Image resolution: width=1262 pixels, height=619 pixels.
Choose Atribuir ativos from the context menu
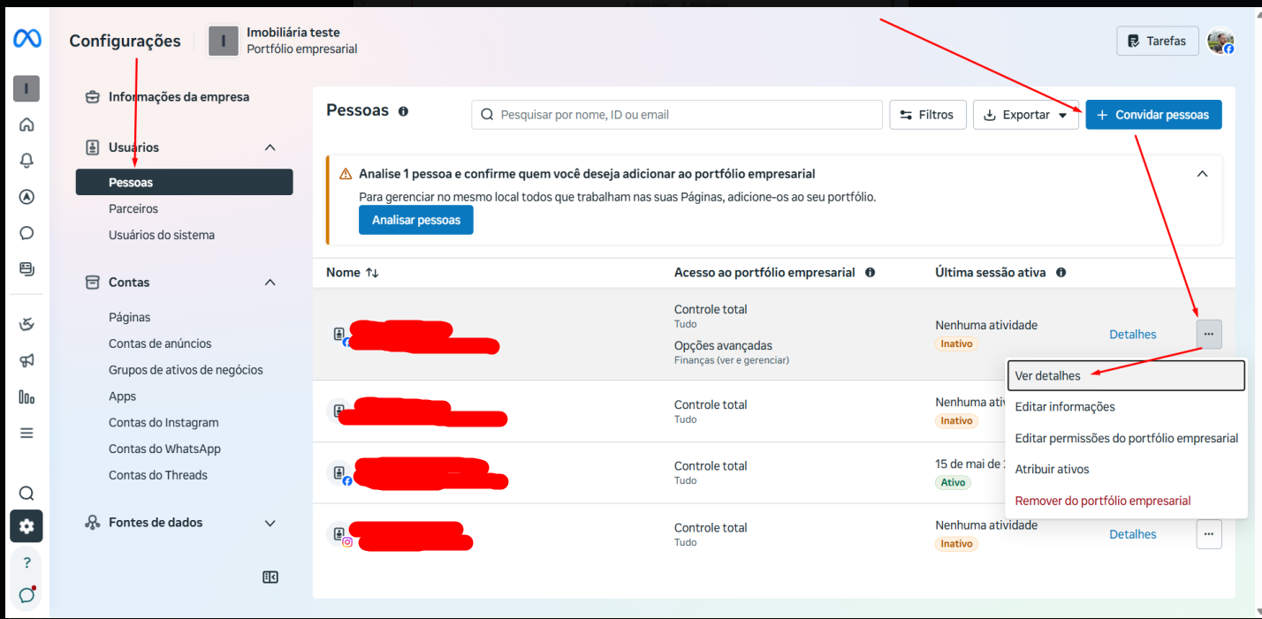click(1126, 469)
